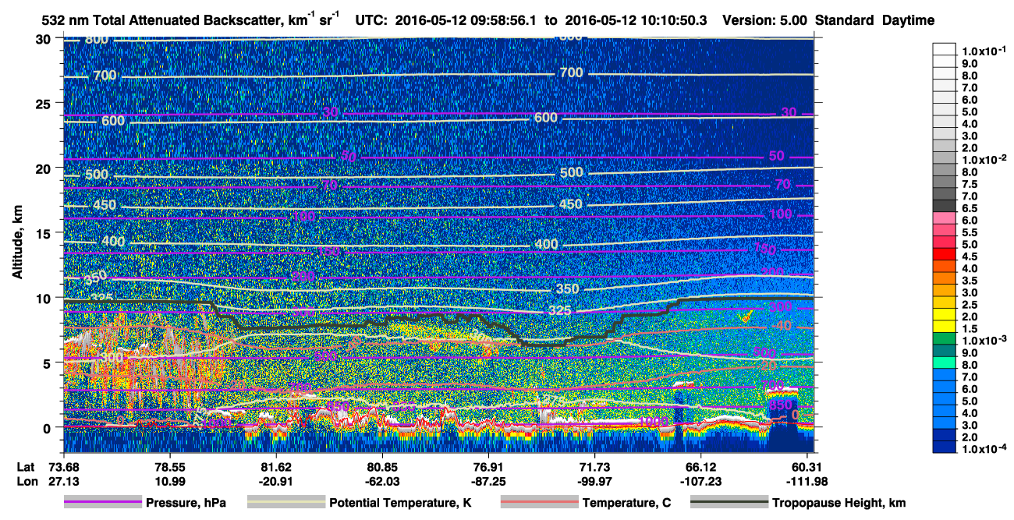1014x520 pixels.
Task: Click longitude value '10.99'
Action: pos(169,480)
